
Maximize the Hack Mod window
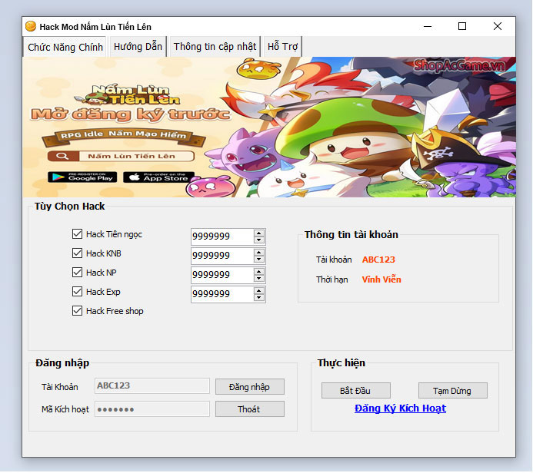(x=462, y=26)
